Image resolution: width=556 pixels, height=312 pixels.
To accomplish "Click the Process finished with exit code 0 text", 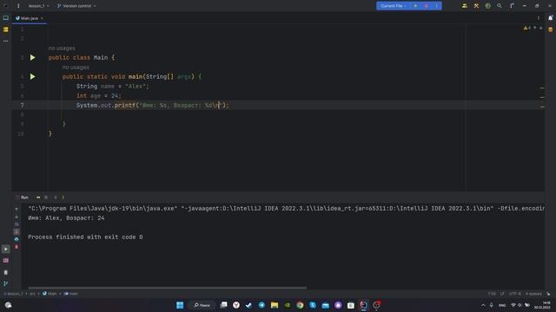I will pyautogui.click(x=85, y=237).
